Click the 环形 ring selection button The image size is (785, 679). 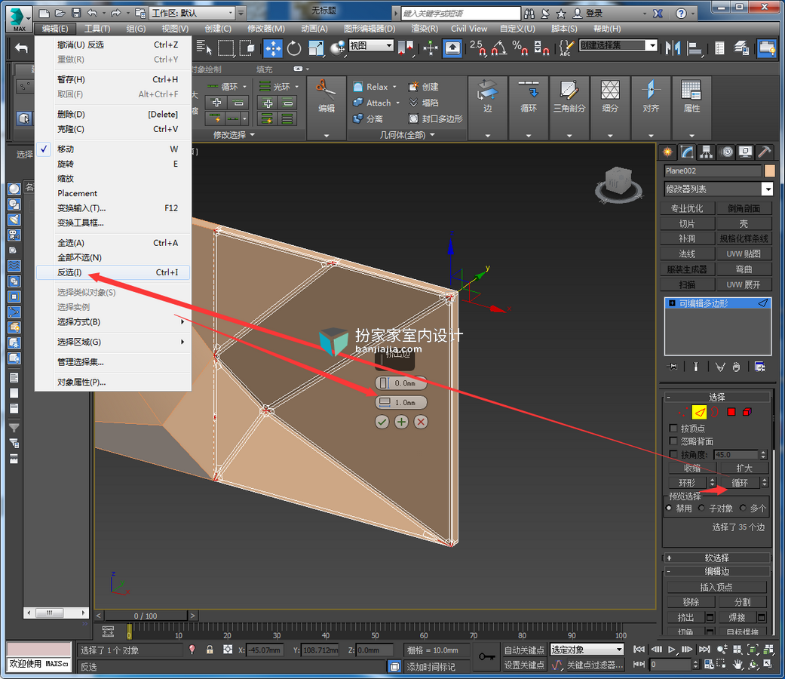tap(688, 483)
